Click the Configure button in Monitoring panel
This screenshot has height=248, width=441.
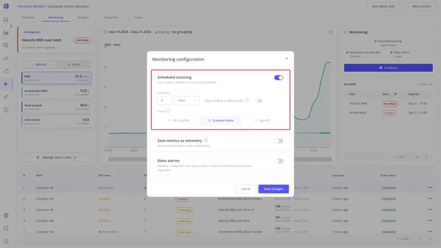[388, 68]
